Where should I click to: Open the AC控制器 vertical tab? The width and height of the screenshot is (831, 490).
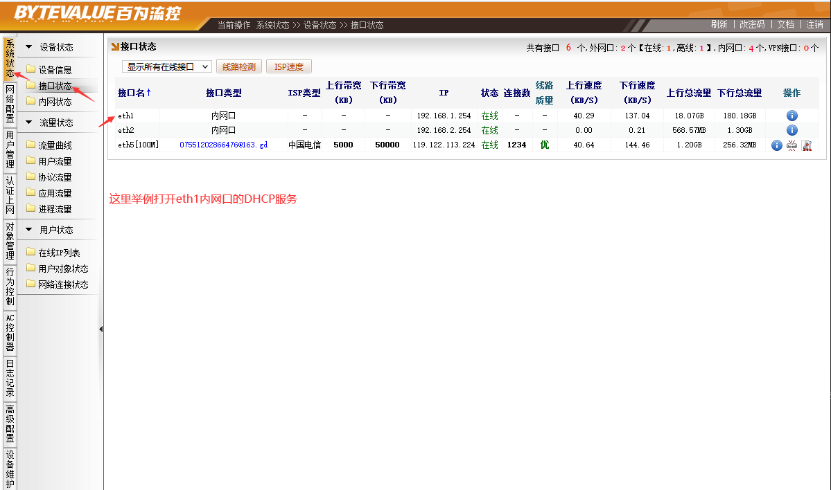pos(10,333)
